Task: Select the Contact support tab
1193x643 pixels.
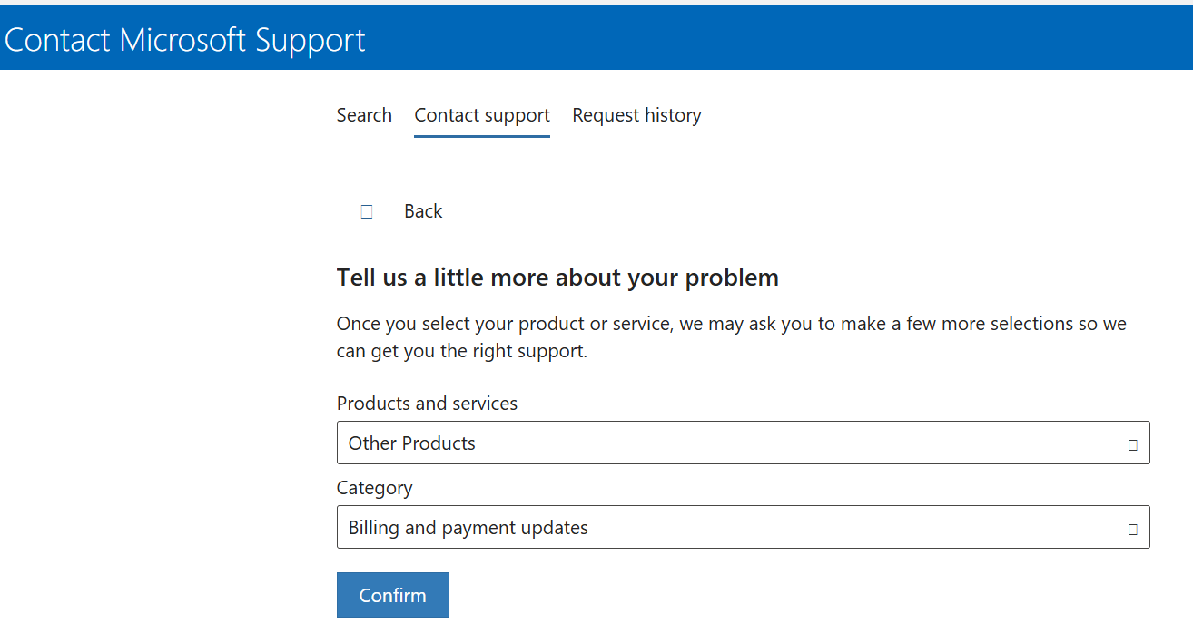Action: (481, 115)
